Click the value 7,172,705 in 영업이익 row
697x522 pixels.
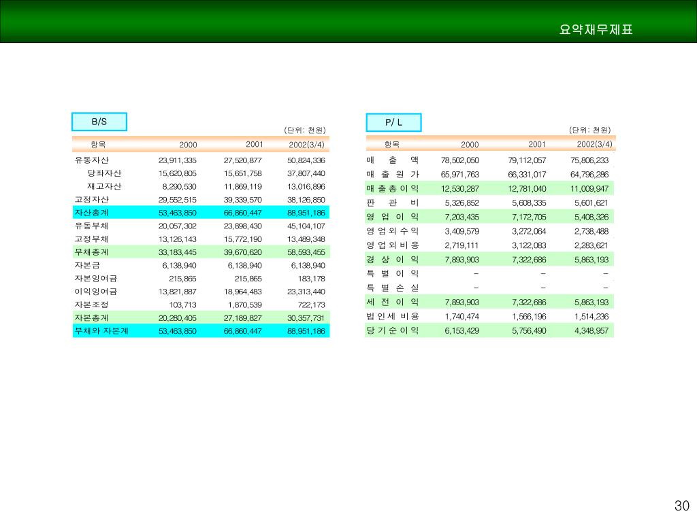(x=529, y=217)
